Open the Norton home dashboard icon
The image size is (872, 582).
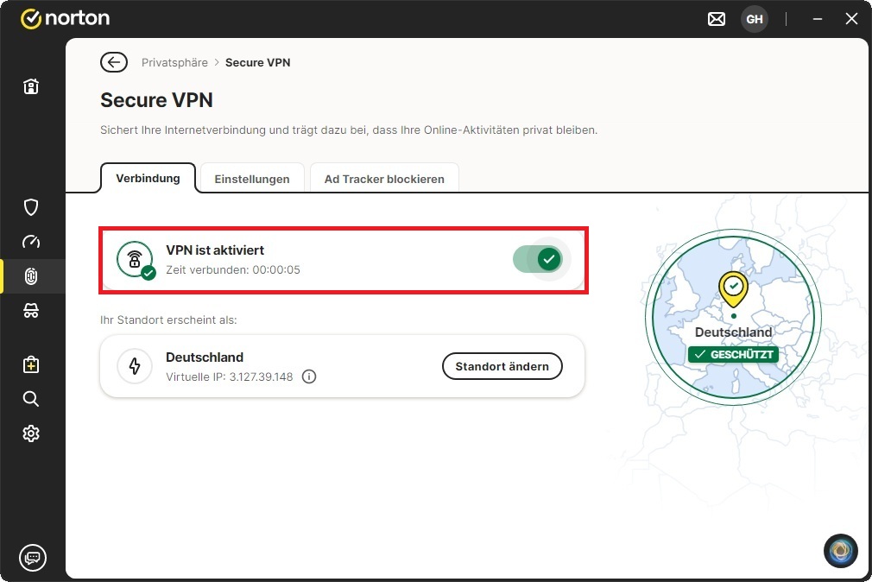(x=31, y=86)
